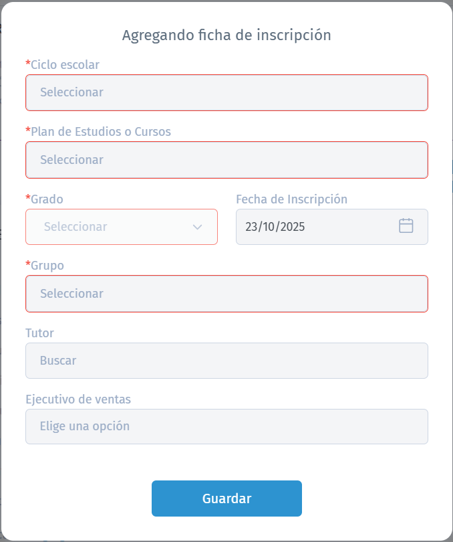Click the Guardar button to save
453x542 pixels.
[x=226, y=498]
